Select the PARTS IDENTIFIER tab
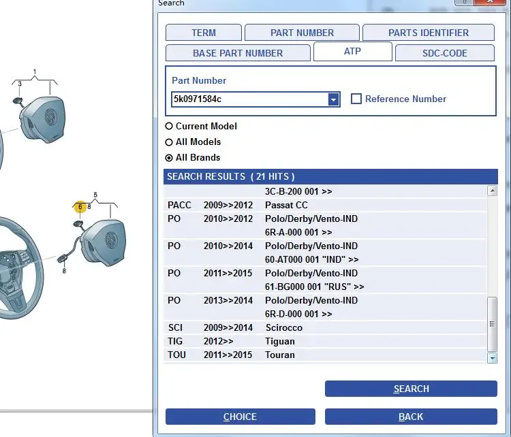 click(x=429, y=33)
